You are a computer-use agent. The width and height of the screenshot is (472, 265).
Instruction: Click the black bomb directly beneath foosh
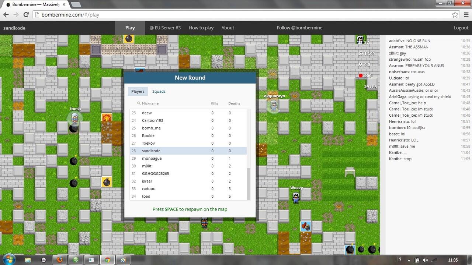pos(74,128)
